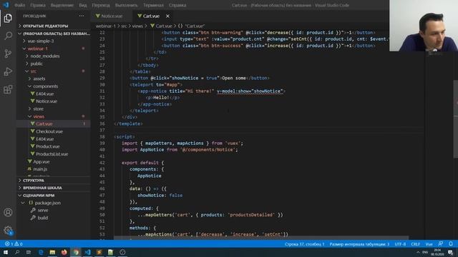This screenshot has width=458, height=257.
Task: Launch Firefox from the taskbar
Action: coord(64,252)
